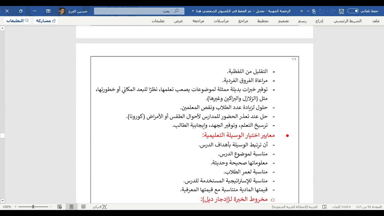Switch to the مراجع References tab
384x216 pixels.
click(x=243, y=21)
